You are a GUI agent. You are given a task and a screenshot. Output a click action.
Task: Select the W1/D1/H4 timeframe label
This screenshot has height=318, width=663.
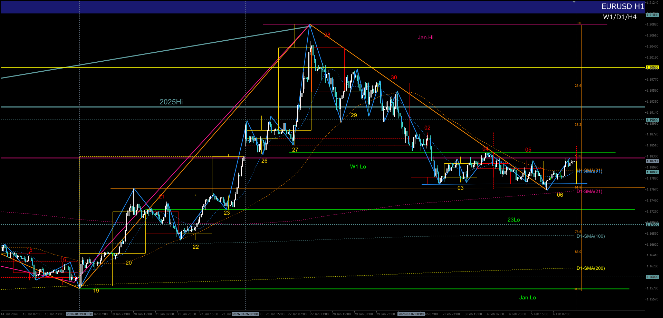(x=619, y=17)
